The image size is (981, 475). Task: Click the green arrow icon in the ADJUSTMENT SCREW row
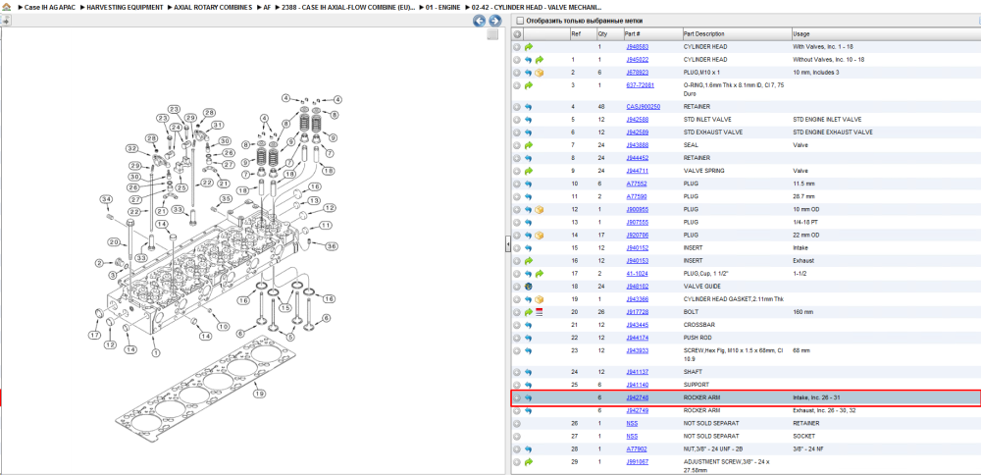[x=529, y=462]
